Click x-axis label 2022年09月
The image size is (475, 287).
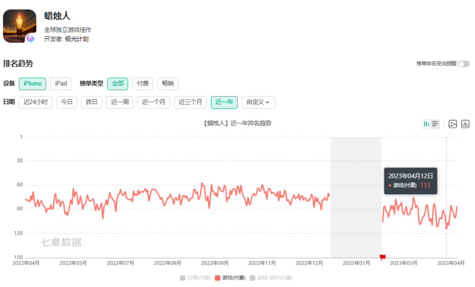tap(215, 263)
